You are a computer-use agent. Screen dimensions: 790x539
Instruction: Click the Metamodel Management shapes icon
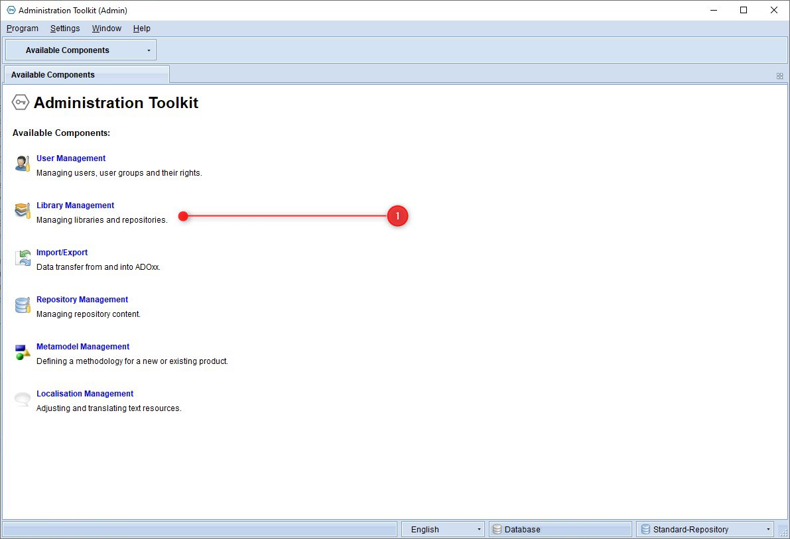click(x=23, y=352)
